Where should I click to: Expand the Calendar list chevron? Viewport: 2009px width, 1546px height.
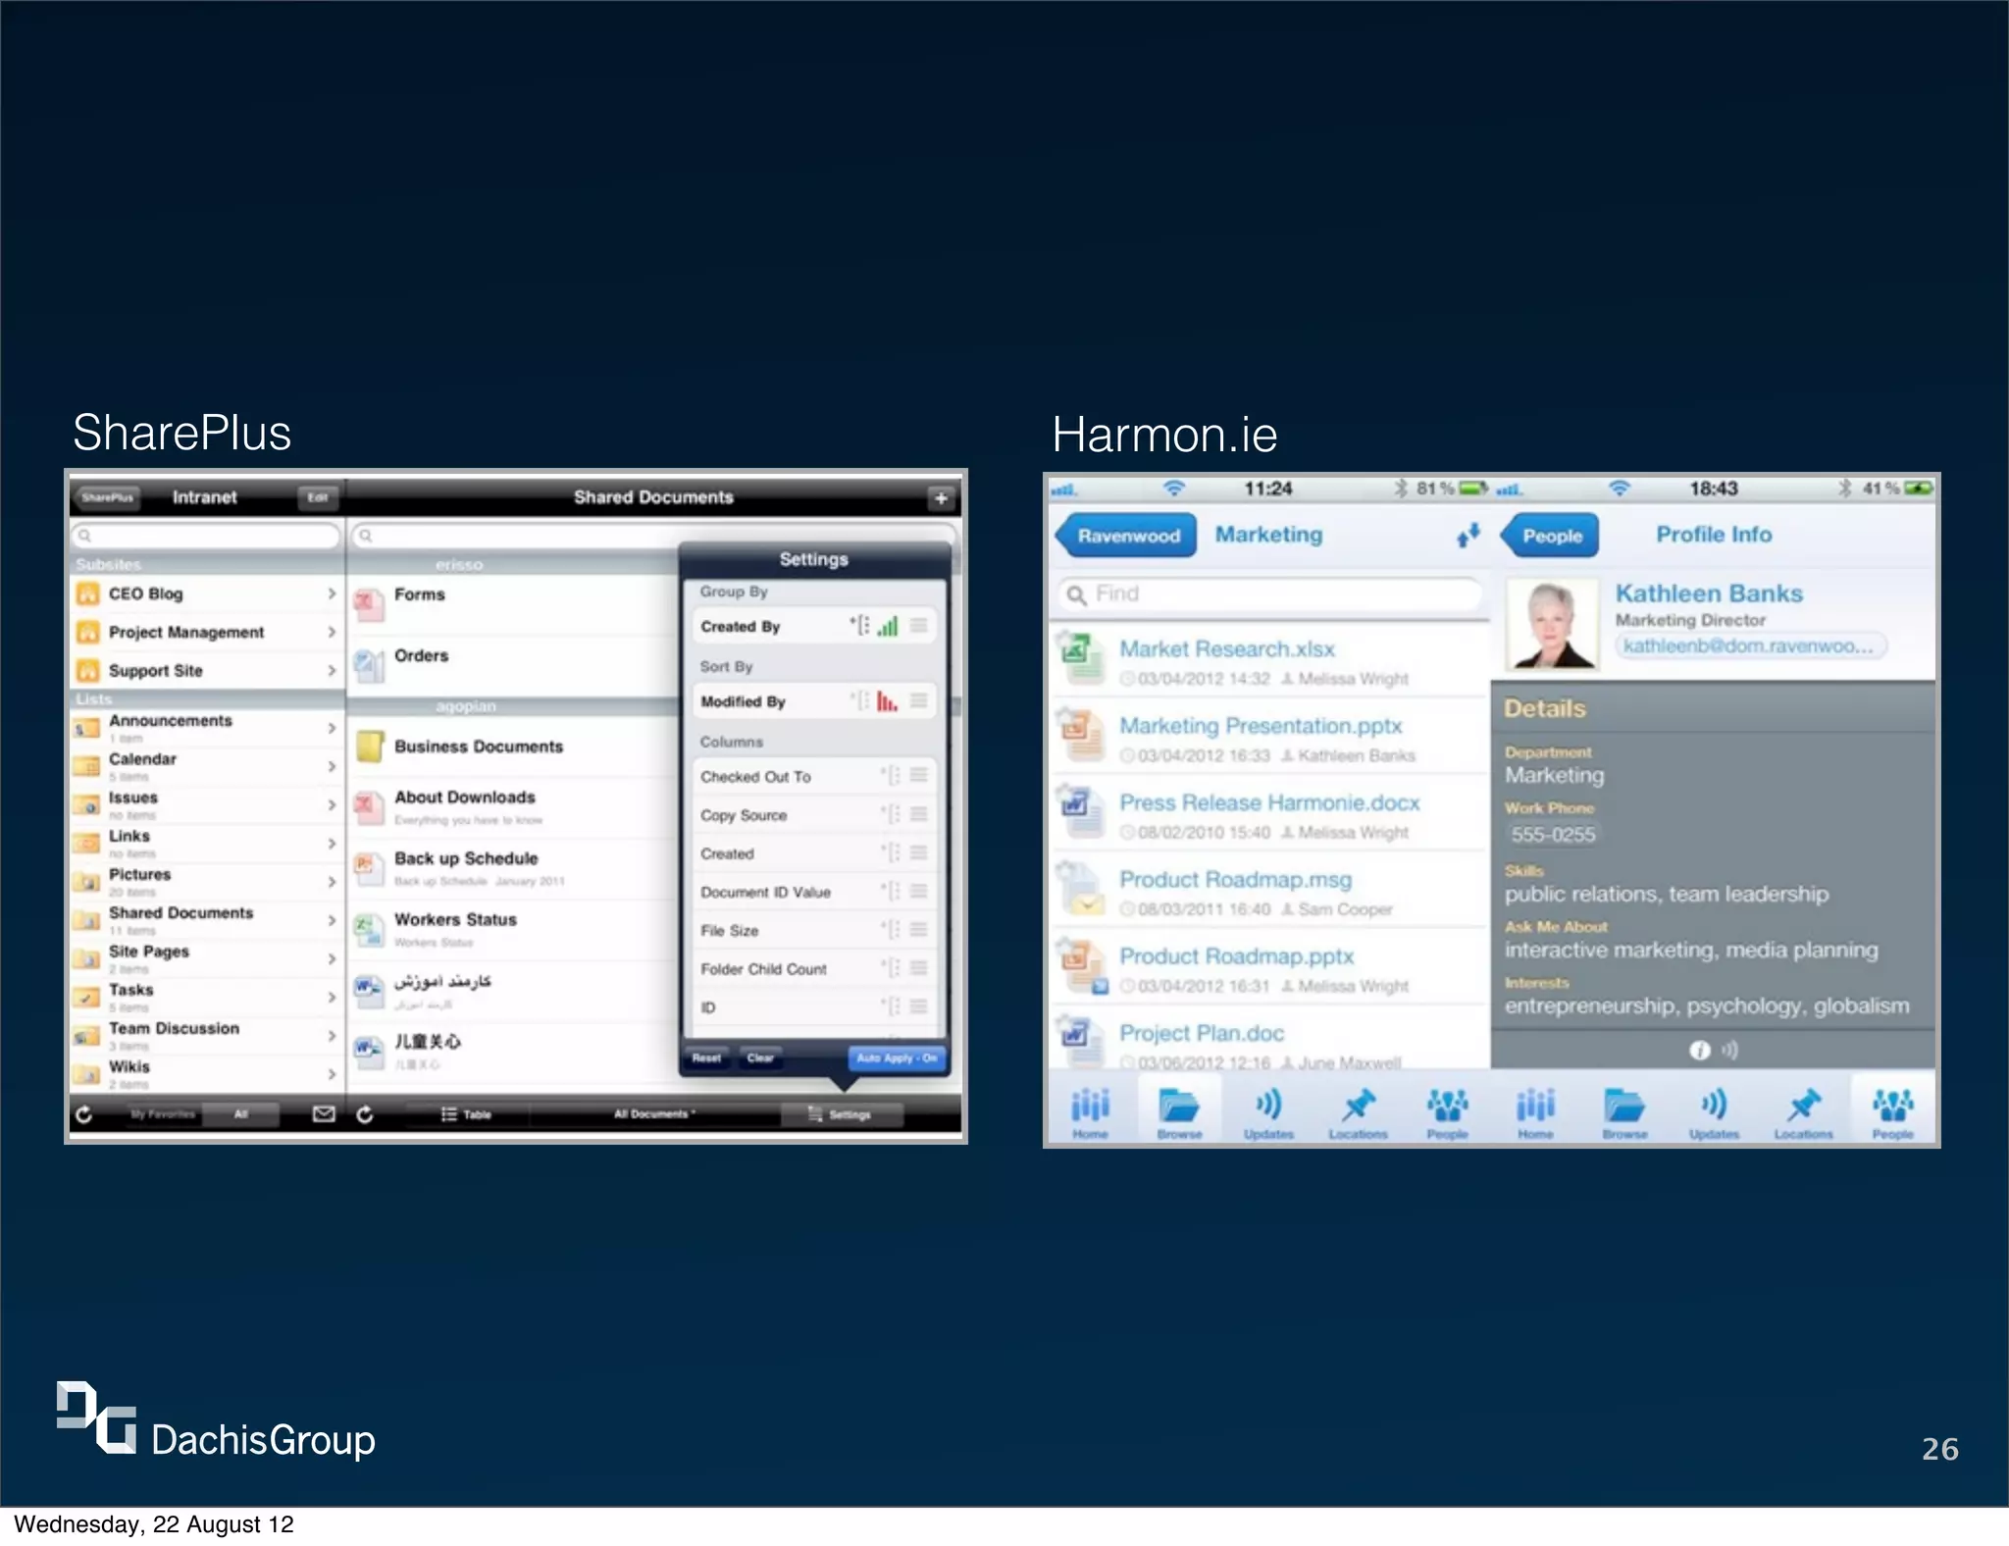coord(332,765)
